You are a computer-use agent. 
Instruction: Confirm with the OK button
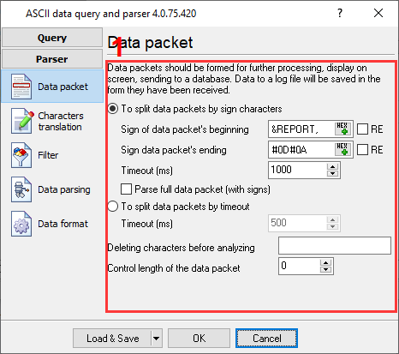[199, 339]
